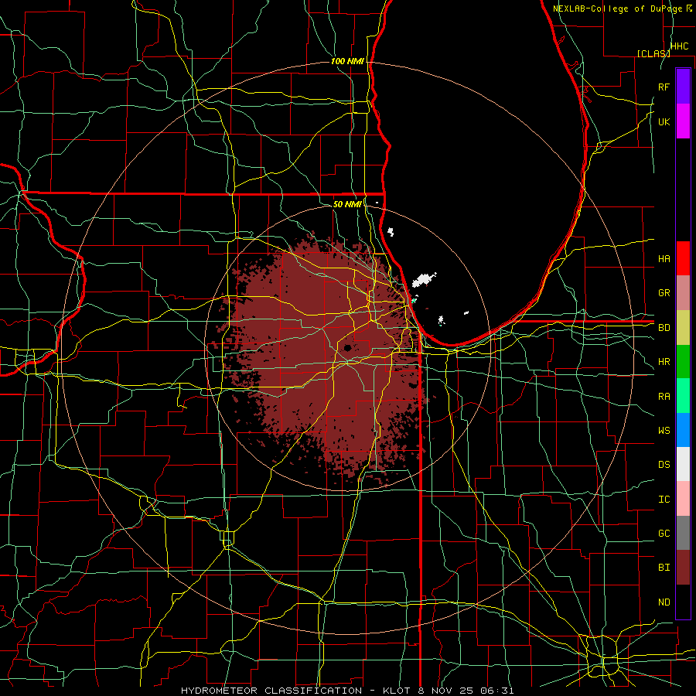The height and width of the screenshot is (696, 696).
Task: Click the [CLAS] units label
Action: [653, 53]
